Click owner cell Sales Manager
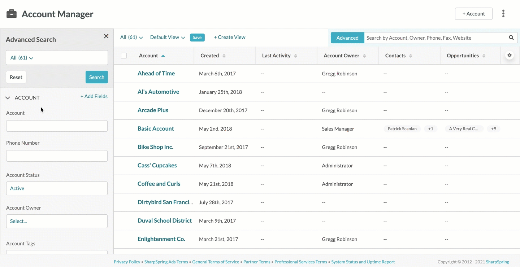The height and width of the screenshot is (267, 520). pyautogui.click(x=338, y=129)
